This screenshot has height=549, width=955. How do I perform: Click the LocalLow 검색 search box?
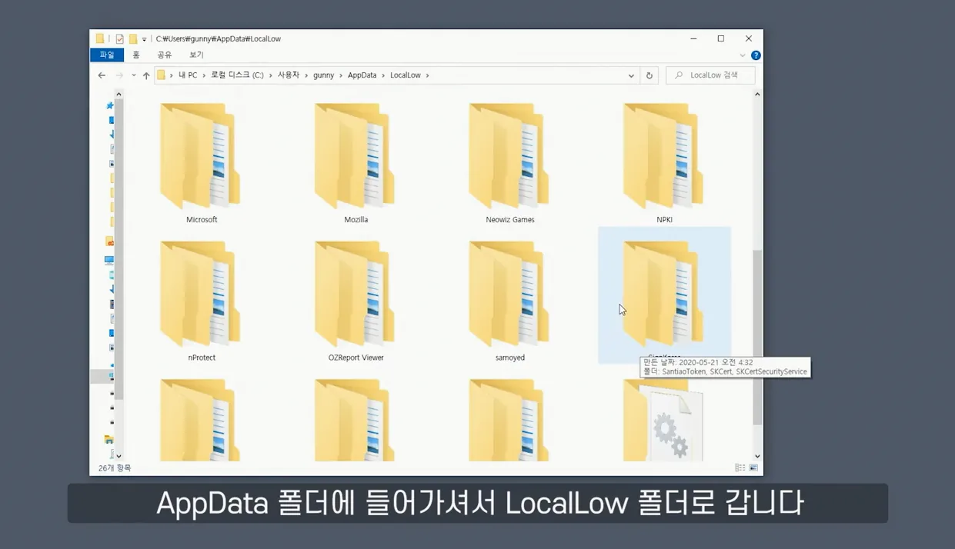710,75
